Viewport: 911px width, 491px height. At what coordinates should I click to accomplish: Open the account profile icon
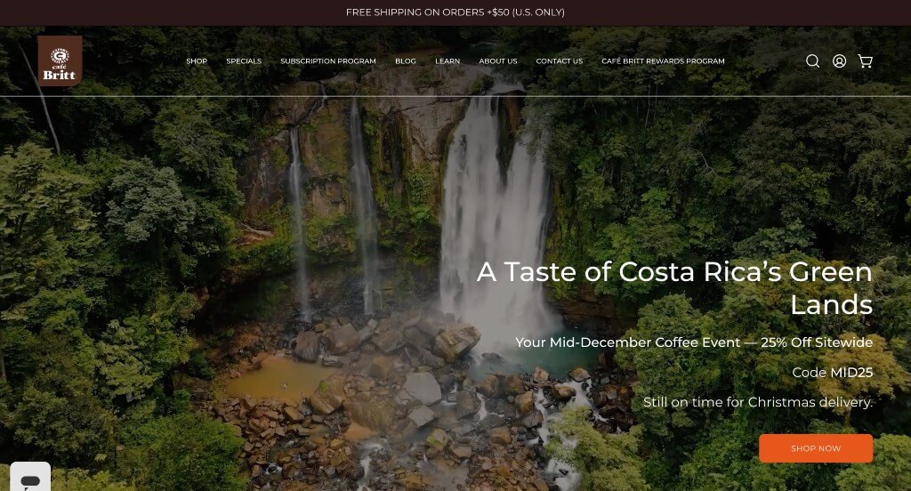pos(839,61)
